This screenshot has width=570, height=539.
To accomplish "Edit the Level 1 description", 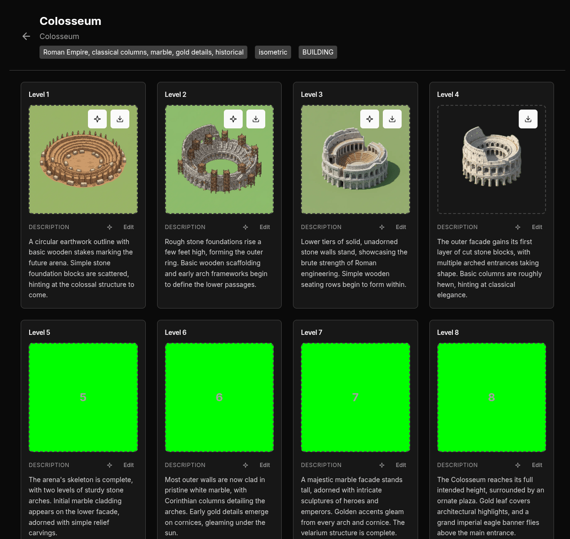I will [x=128, y=227].
